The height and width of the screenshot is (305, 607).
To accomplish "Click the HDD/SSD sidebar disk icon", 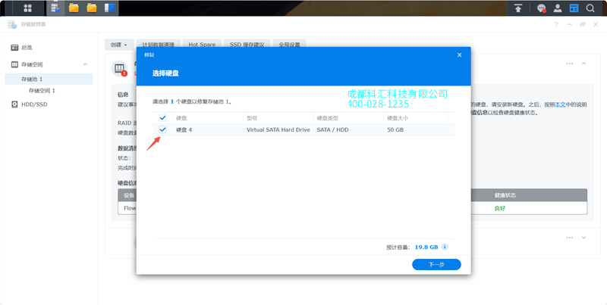I will pos(14,104).
